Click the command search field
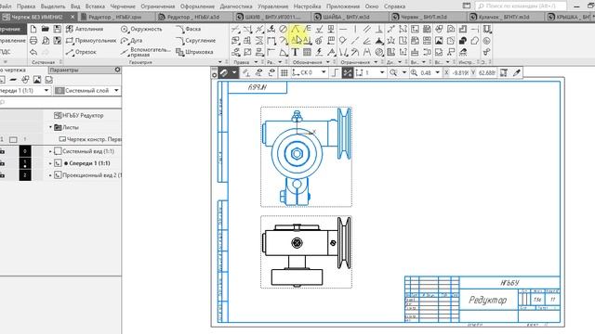Image resolution: width=595 pixels, height=334 pixels. click(x=521, y=6)
